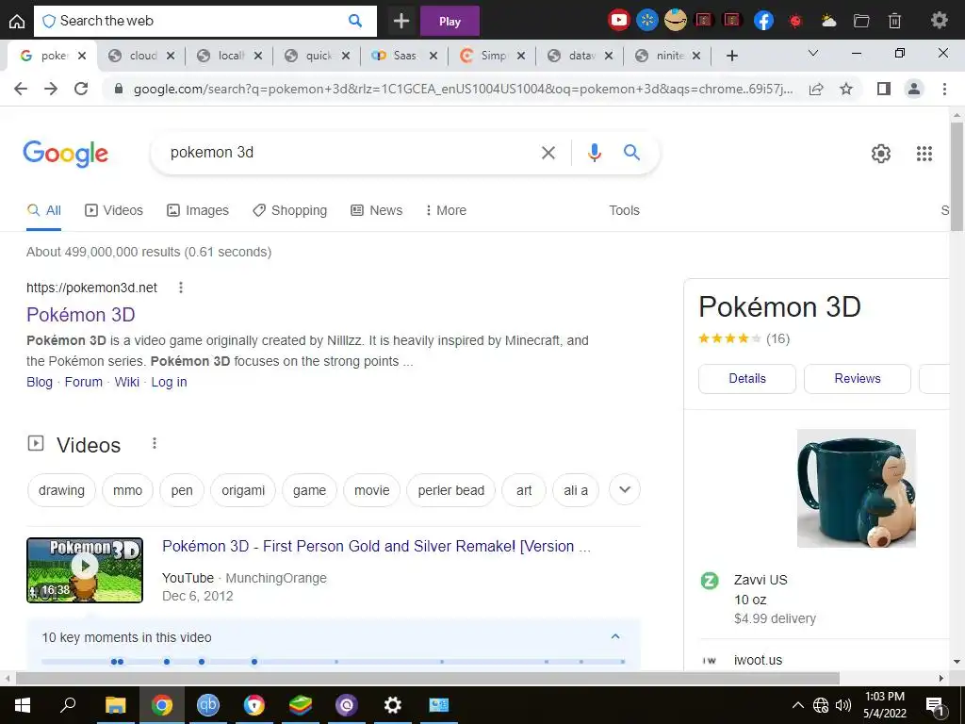Image resolution: width=965 pixels, height=724 pixels.
Task: Open the Details tab in Pokémon 3D panel
Action: 747,379
